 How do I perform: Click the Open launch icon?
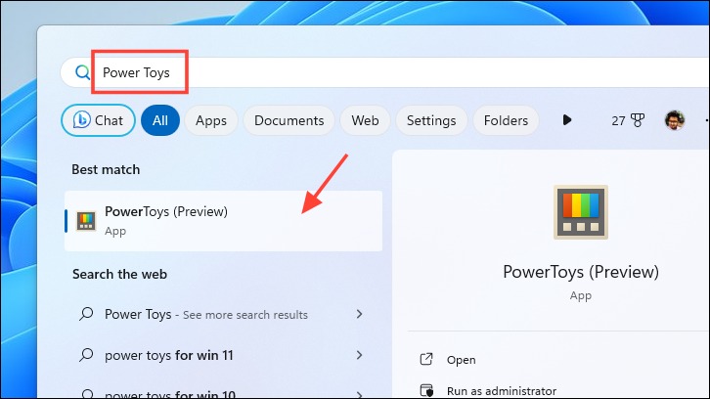pyautogui.click(x=426, y=359)
